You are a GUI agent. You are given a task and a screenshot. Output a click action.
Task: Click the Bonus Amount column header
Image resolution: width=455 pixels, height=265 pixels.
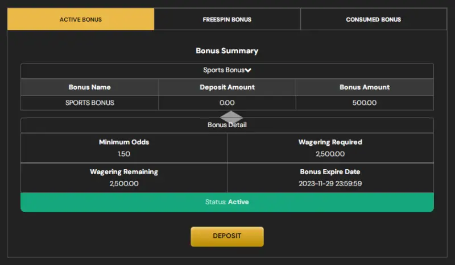coord(365,87)
